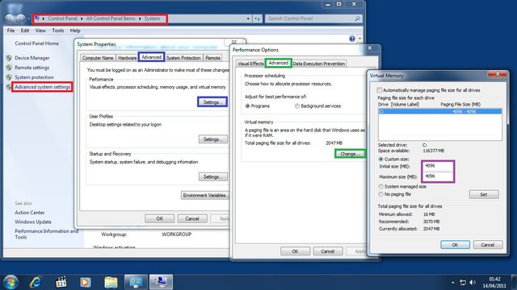
Task: Open the Tools menu
Action: click(x=57, y=31)
